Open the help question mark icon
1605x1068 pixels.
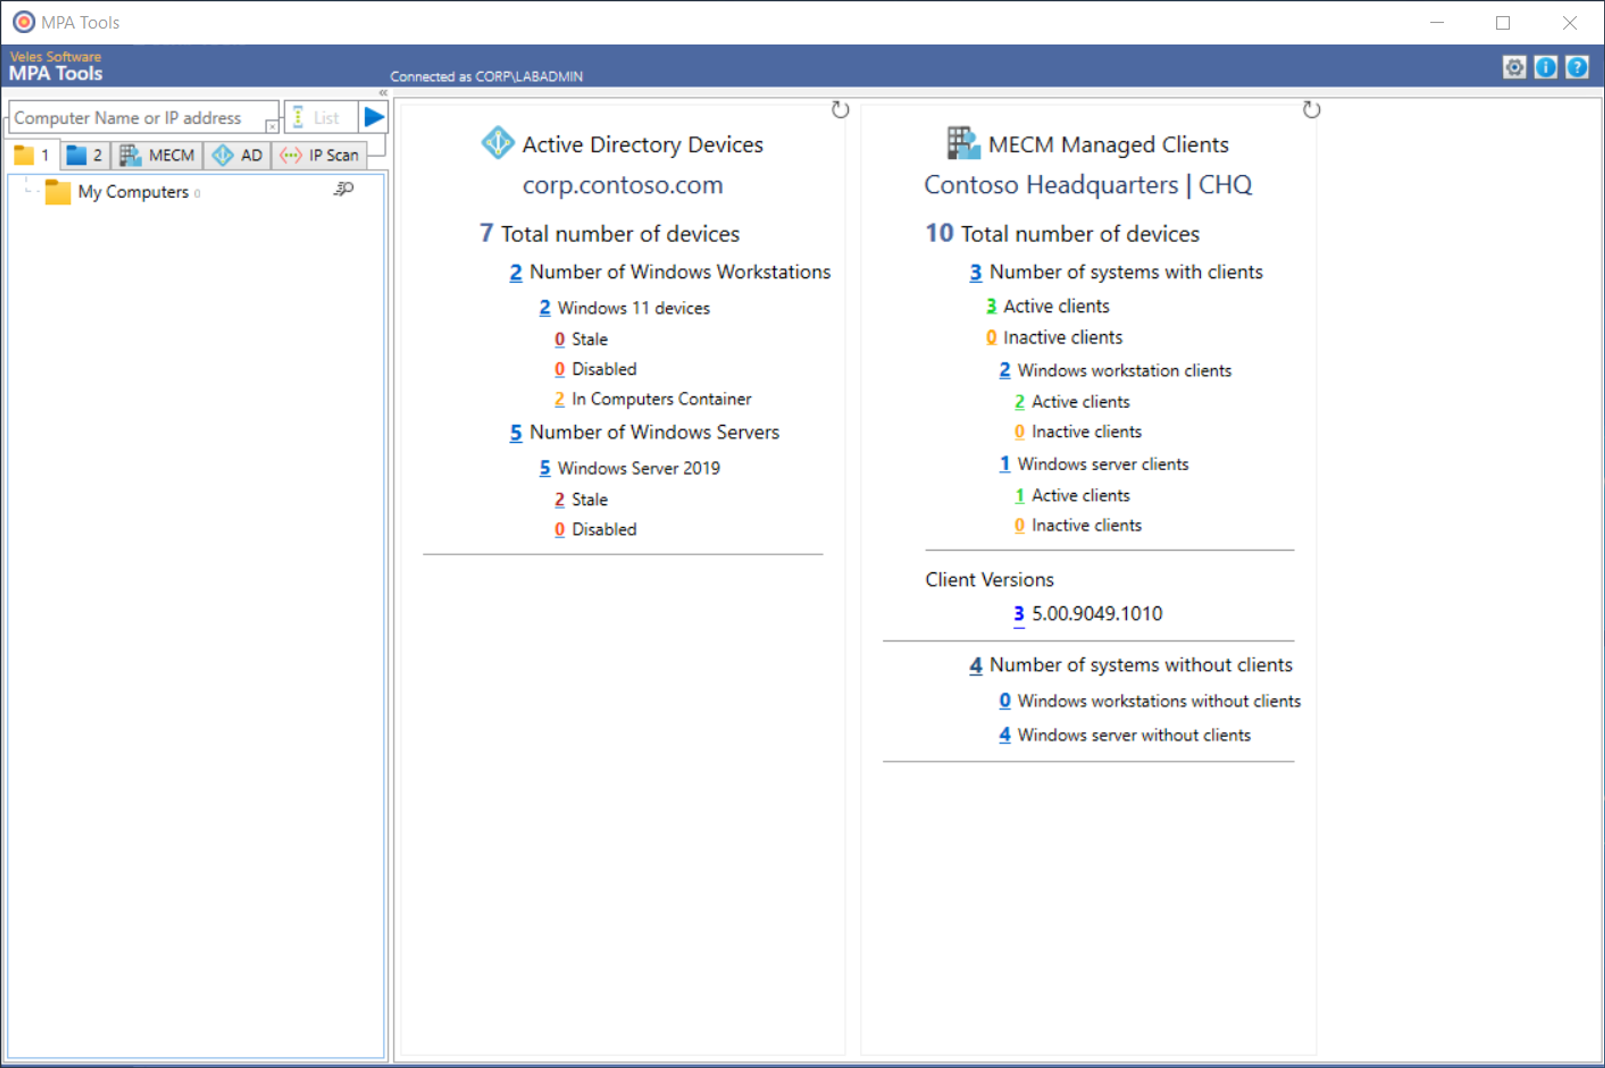pos(1577,67)
